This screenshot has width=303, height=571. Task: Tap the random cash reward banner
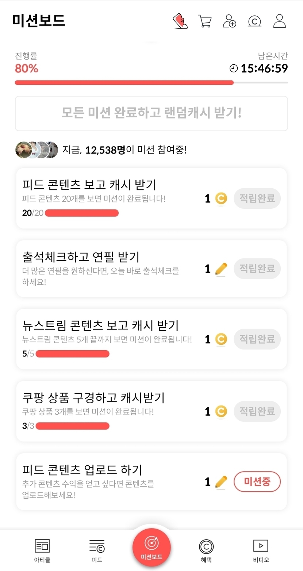pyautogui.click(x=151, y=113)
